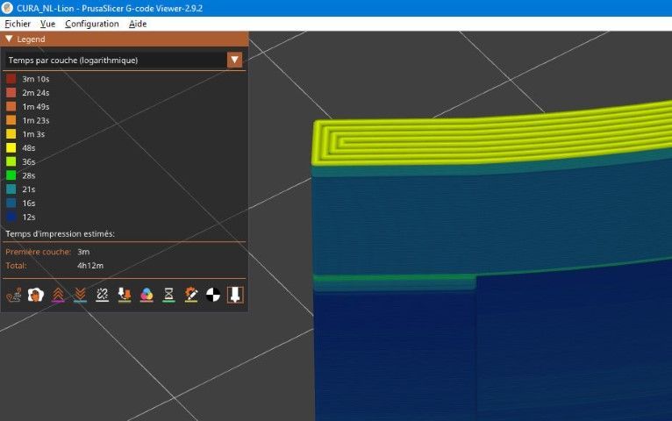The height and width of the screenshot is (421, 672).
Task: Toggle tool marker nozzle icon
Action: tap(235, 295)
